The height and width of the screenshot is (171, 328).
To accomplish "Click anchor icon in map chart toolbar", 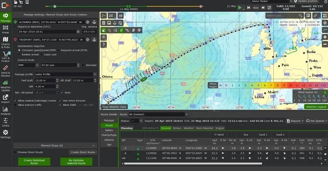I will tap(114, 23).
